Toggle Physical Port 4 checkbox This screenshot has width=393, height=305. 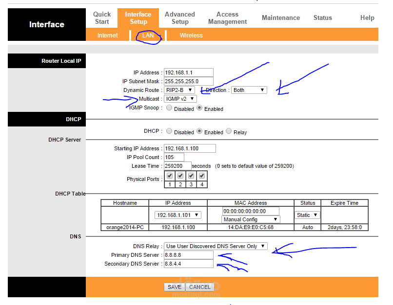click(x=202, y=176)
